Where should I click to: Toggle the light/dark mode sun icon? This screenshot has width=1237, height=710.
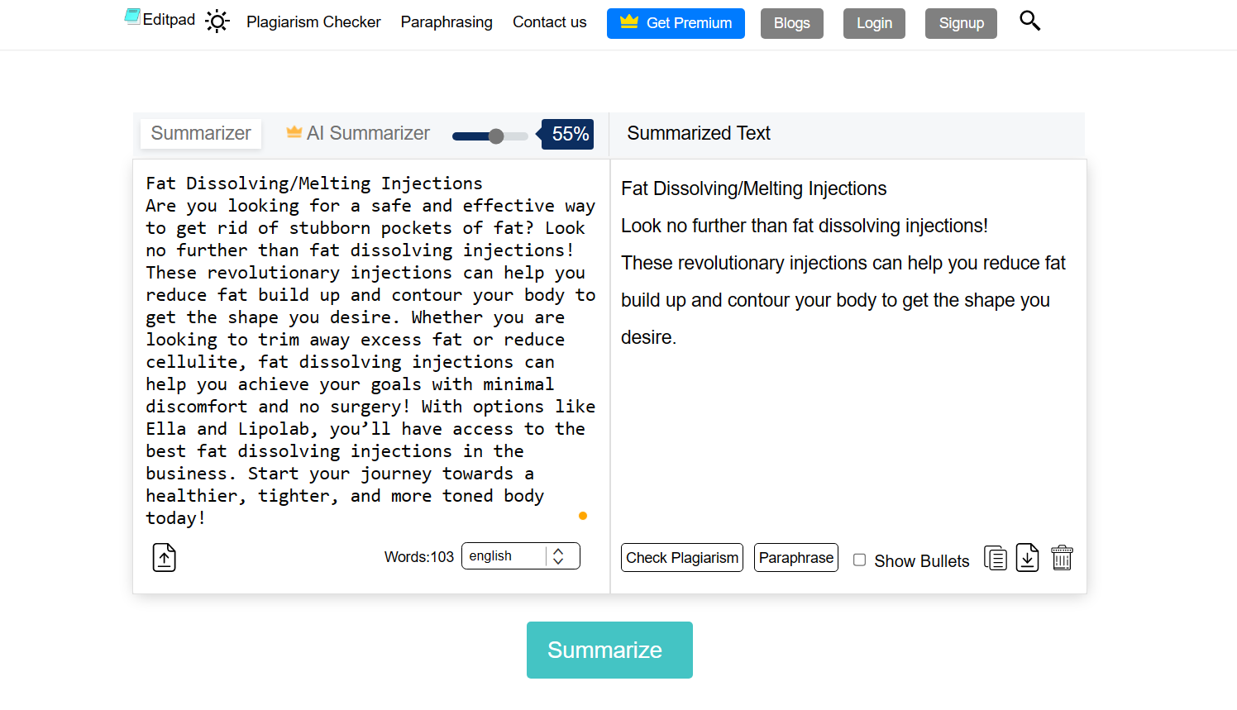tap(217, 21)
